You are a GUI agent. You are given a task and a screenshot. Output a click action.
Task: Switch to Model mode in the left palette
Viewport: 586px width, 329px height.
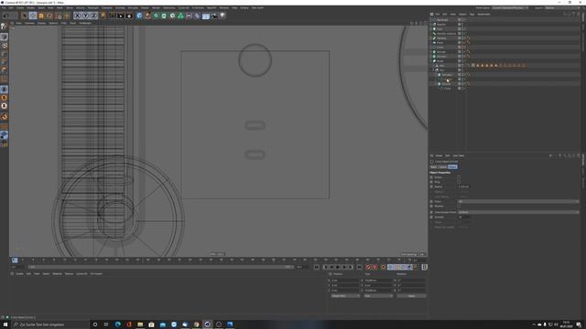(x=4, y=37)
